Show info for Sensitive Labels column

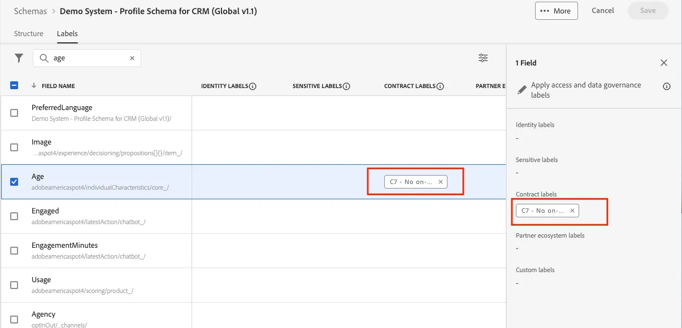346,86
